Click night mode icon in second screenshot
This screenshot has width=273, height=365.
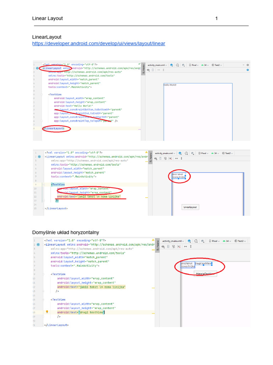click(192, 153)
